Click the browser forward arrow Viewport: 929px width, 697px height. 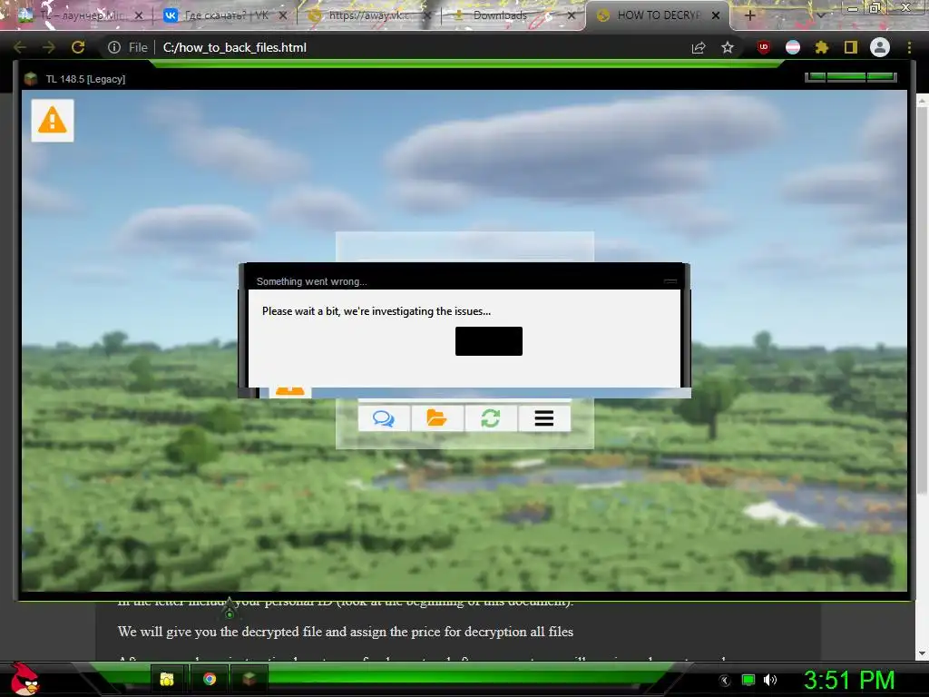tap(49, 47)
